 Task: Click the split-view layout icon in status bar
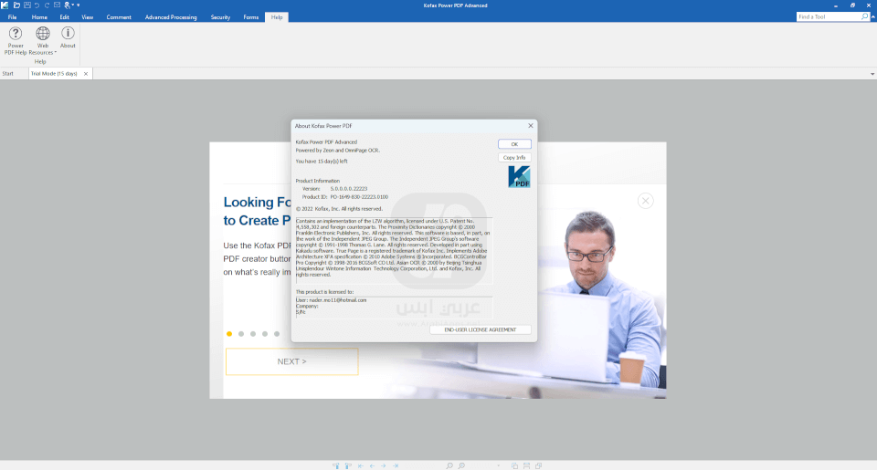526,465
